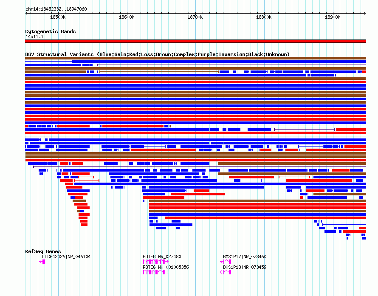This screenshot has width=378, height=296.
Task: Open the DGV Structural Variants track title
Action: (158, 54)
